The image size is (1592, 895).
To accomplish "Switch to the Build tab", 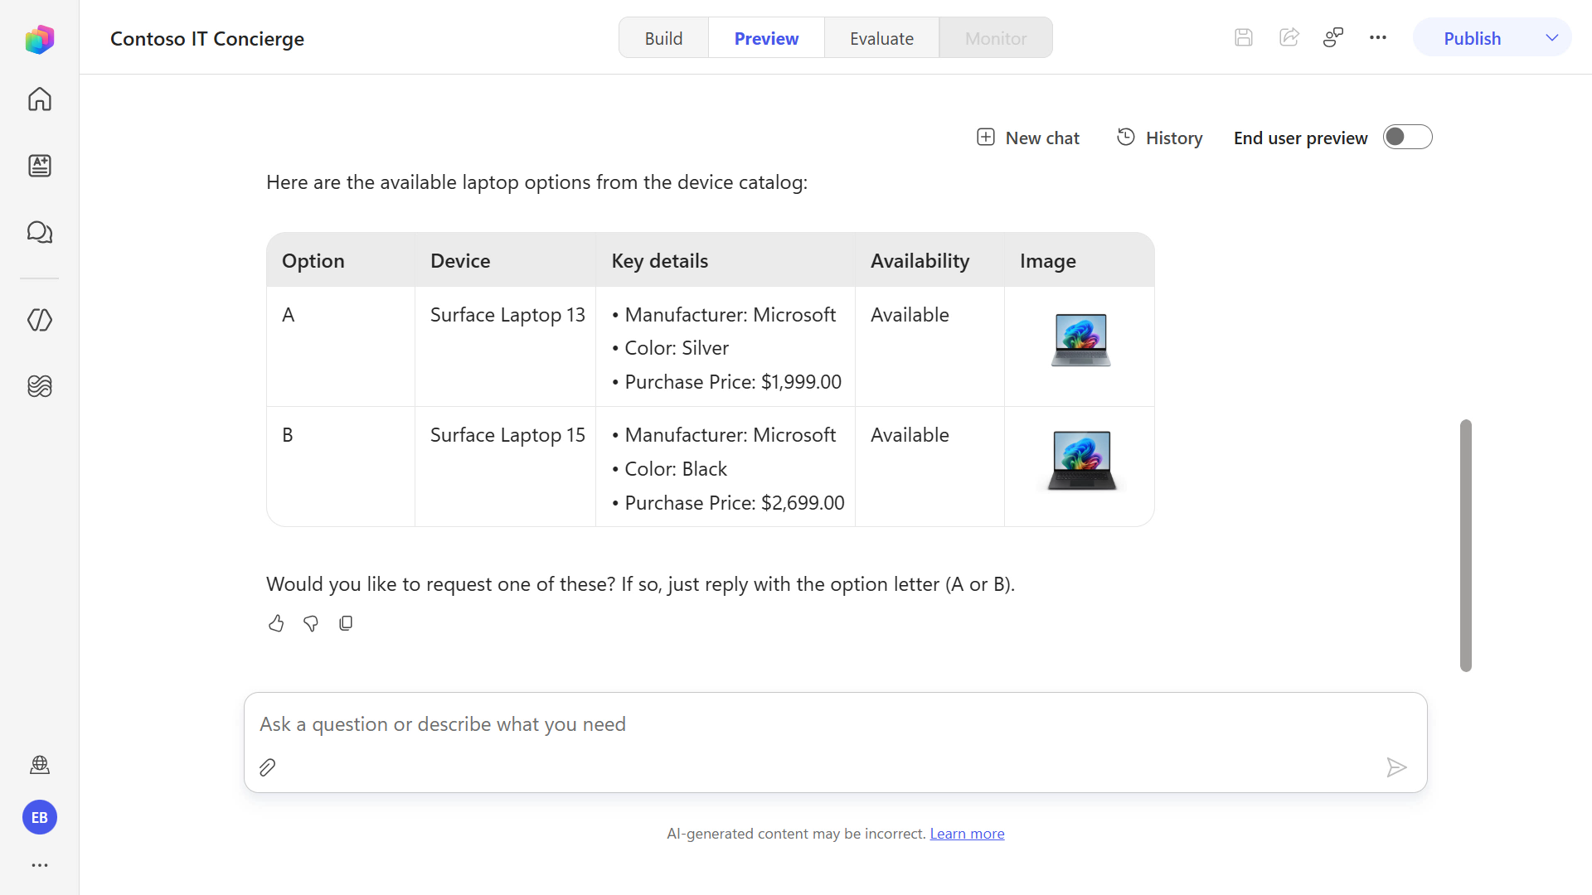I will (x=663, y=38).
